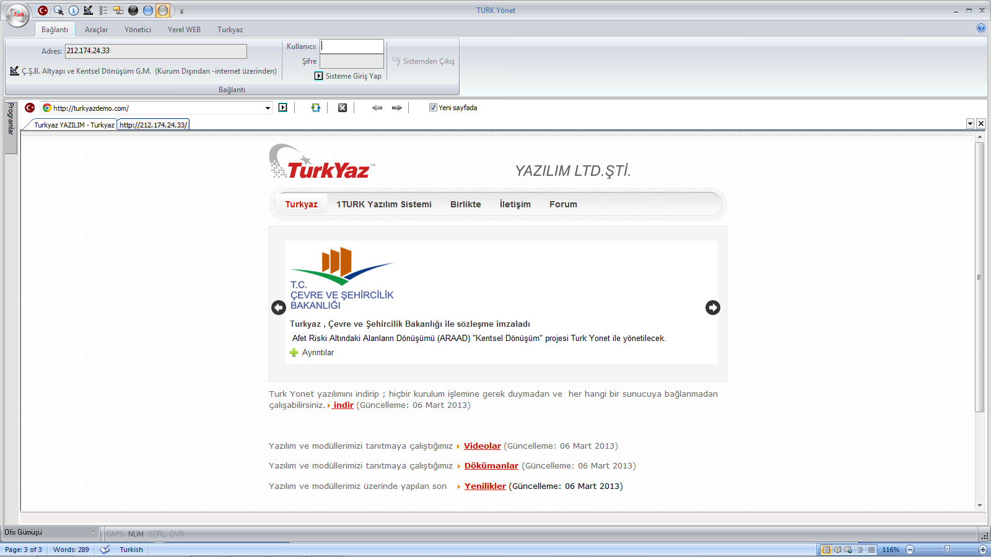Open the round Türk application menu orb

(18, 15)
